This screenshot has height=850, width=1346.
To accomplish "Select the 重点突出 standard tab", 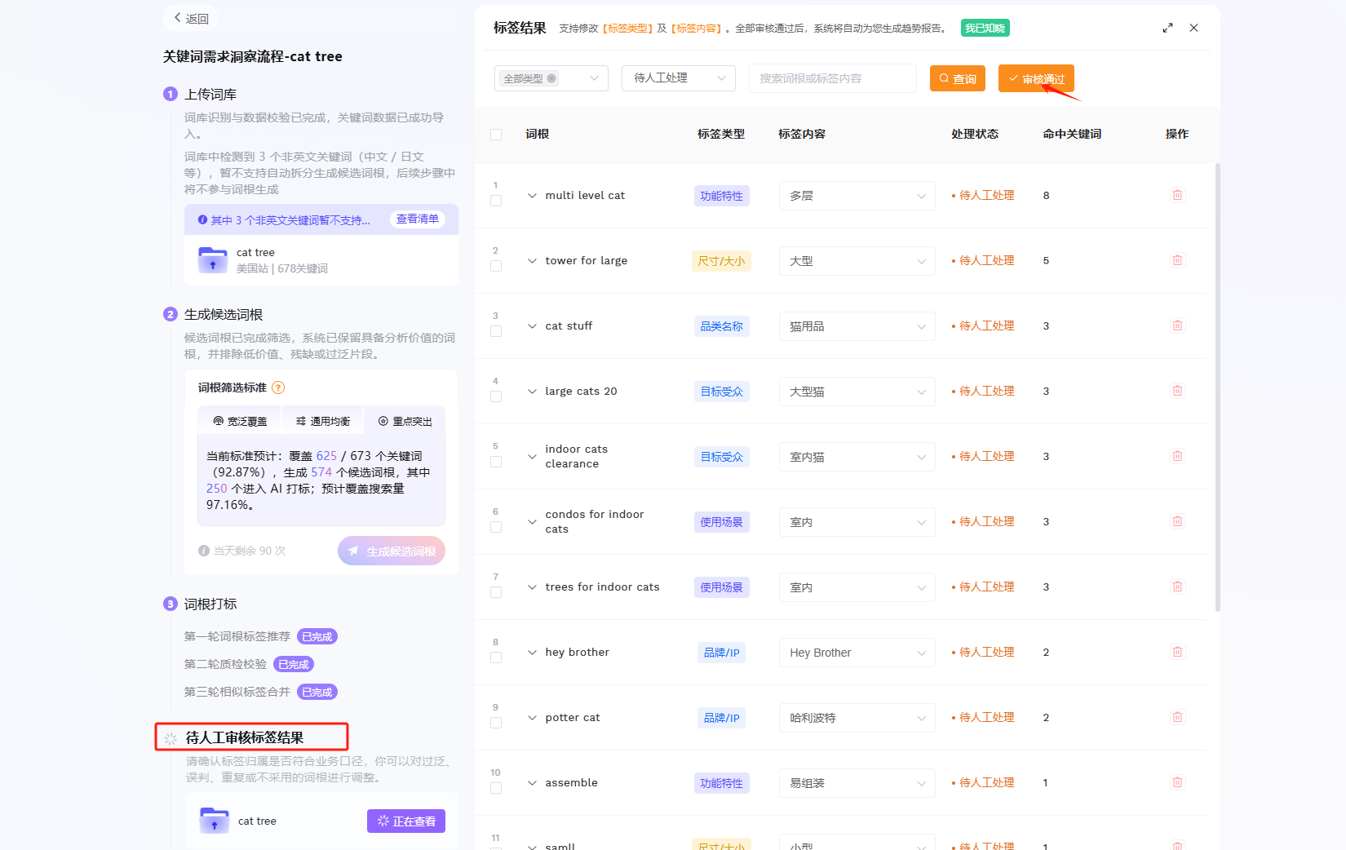I will 405,421.
